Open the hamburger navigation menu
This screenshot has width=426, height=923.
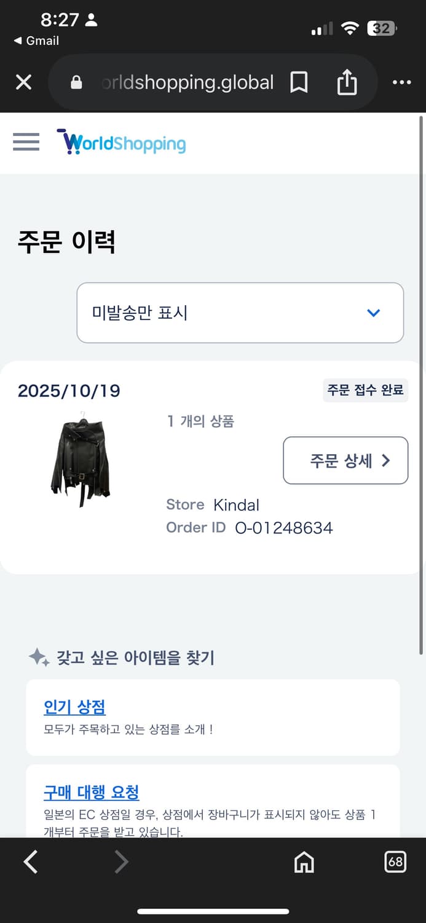[26, 142]
